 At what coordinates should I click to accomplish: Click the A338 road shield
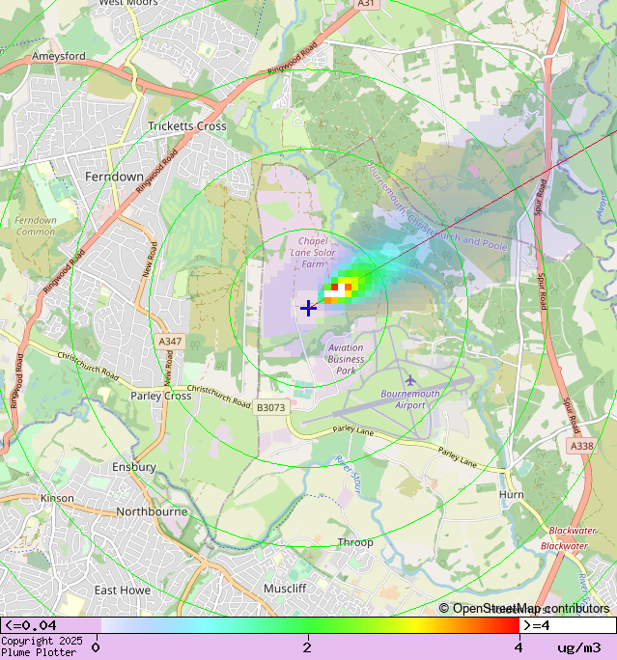[x=581, y=446]
